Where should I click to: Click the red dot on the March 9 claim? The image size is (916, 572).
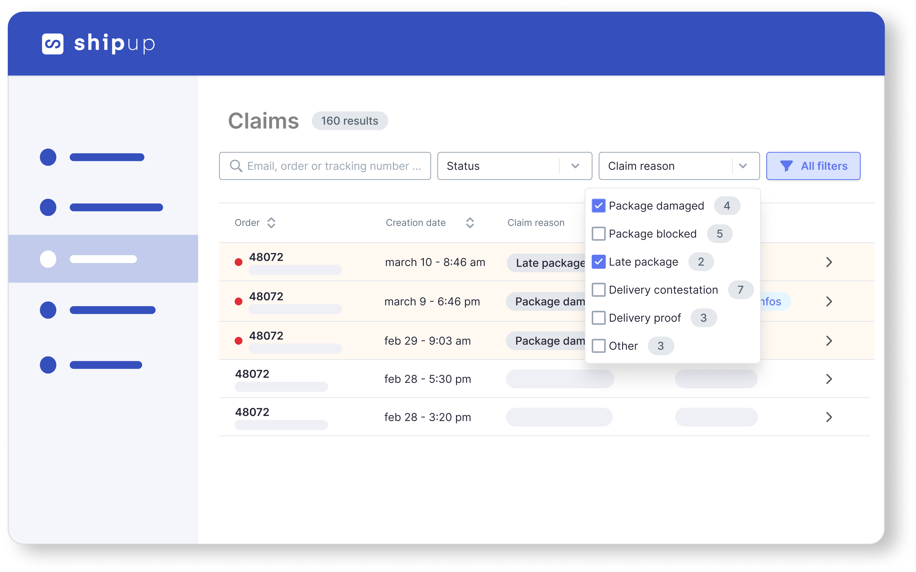(x=239, y=301)
